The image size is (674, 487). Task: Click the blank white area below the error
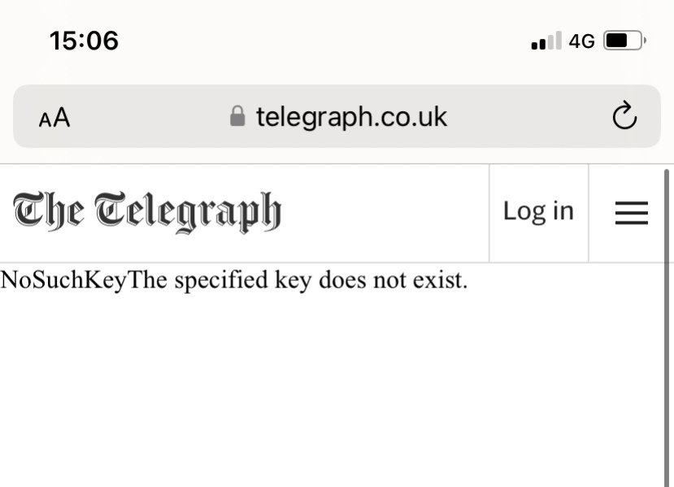[325, 390]
